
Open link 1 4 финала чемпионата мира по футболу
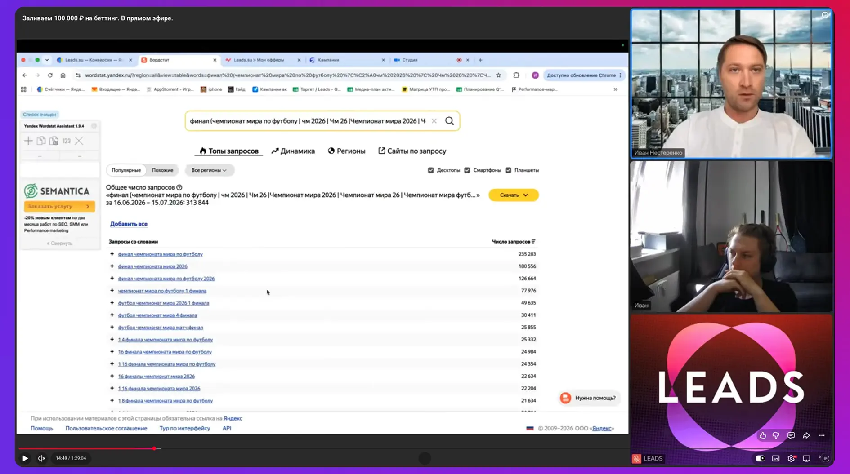(165, 340)
